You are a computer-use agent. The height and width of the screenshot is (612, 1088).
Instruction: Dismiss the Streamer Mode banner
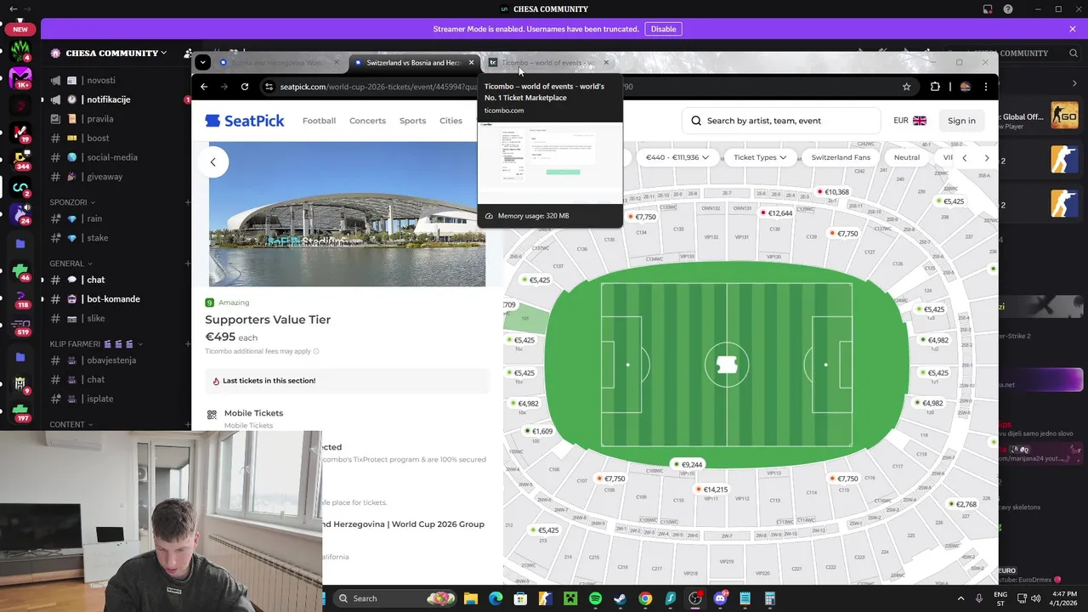[1073, 29]
